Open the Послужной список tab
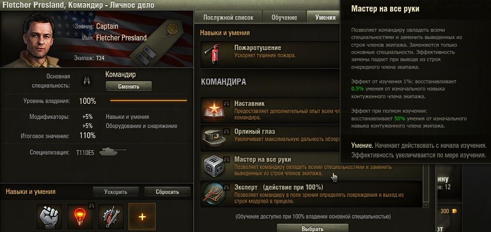The height and width of the screenshot is (232, 491). tap(228, 17)
